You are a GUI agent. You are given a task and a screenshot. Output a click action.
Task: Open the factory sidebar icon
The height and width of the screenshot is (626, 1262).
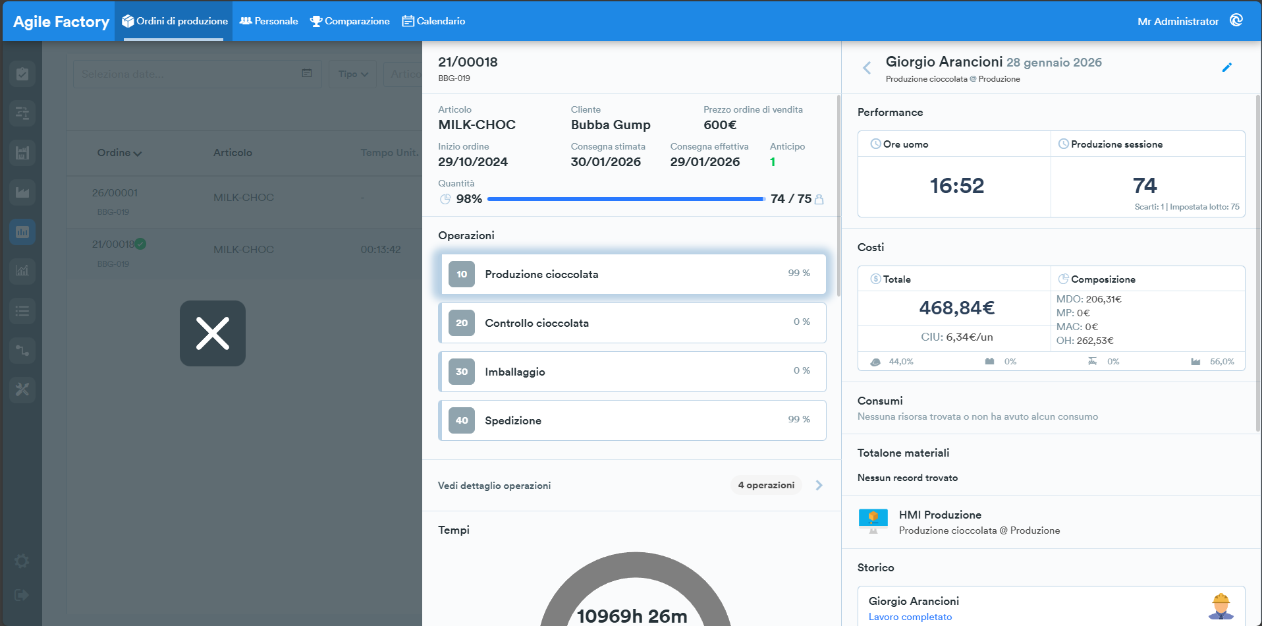tap(22, 192)
